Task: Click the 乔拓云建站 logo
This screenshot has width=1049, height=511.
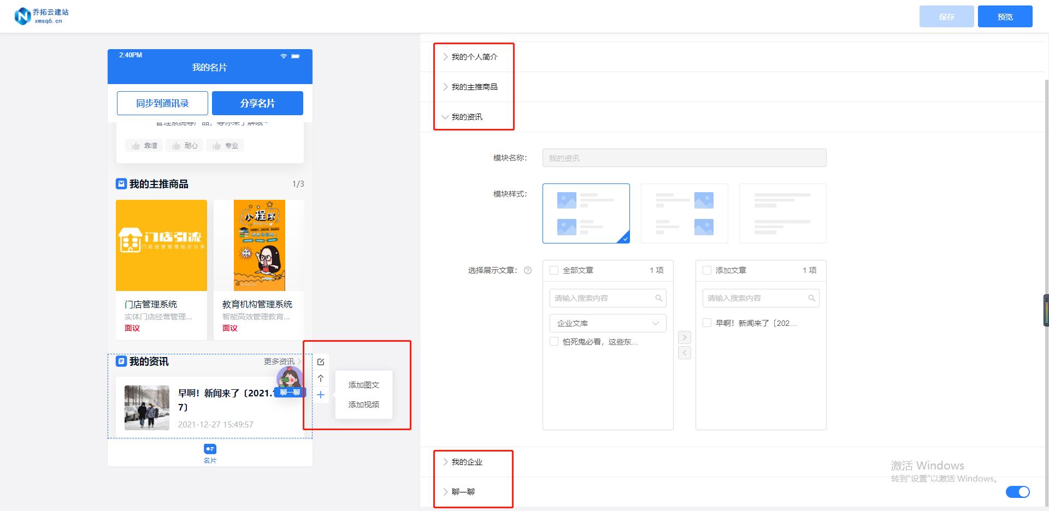Action: tap(42, 16)
